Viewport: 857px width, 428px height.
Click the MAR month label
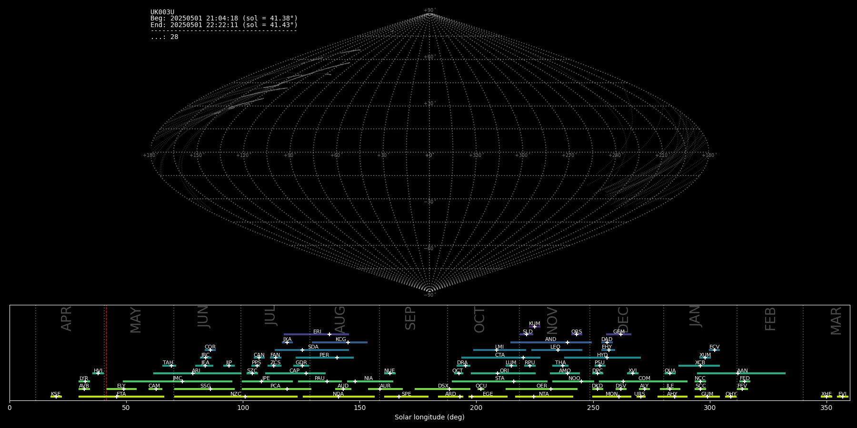coord(836,321)
